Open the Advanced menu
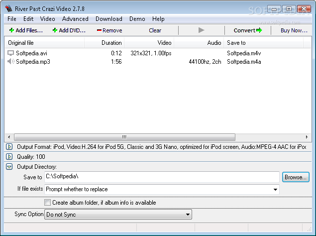Screen dimensions: 316x236 (x=75, y=19)
